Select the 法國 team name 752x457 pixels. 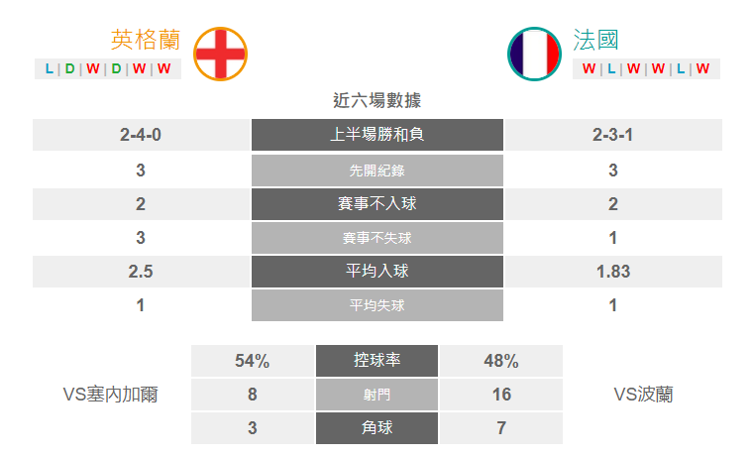pos(595,40)
